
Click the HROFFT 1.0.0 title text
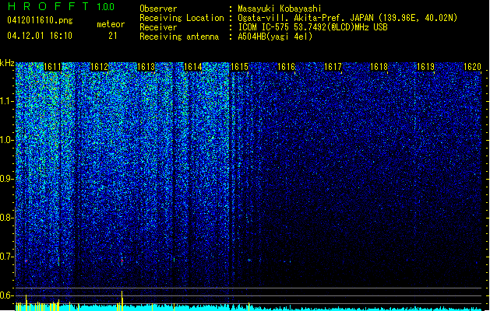point(62,6)
